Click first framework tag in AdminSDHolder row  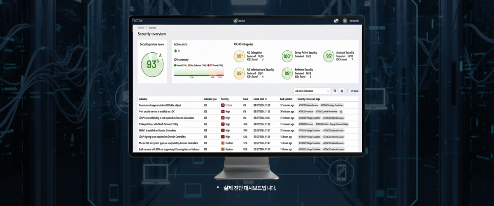coord(308,105)
